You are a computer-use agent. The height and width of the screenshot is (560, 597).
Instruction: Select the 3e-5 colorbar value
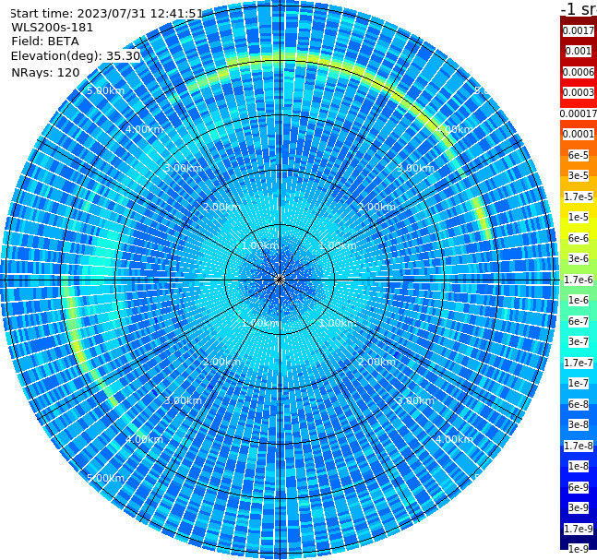pyautogui.click(x=579, y=175)
